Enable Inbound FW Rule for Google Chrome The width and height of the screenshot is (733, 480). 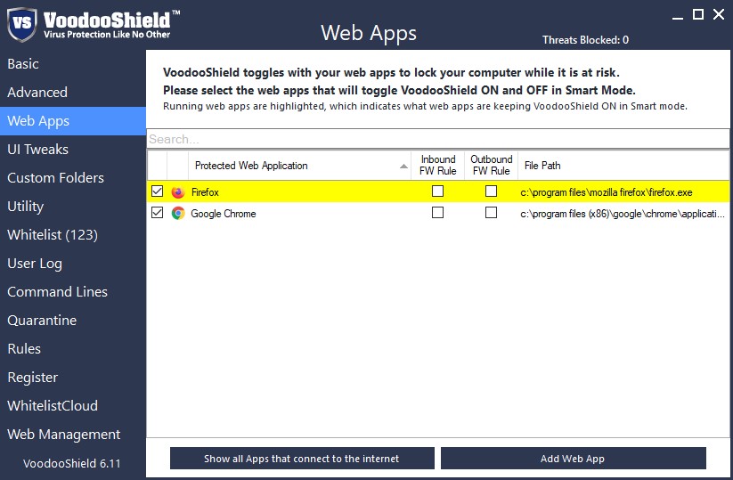(437, 213)
